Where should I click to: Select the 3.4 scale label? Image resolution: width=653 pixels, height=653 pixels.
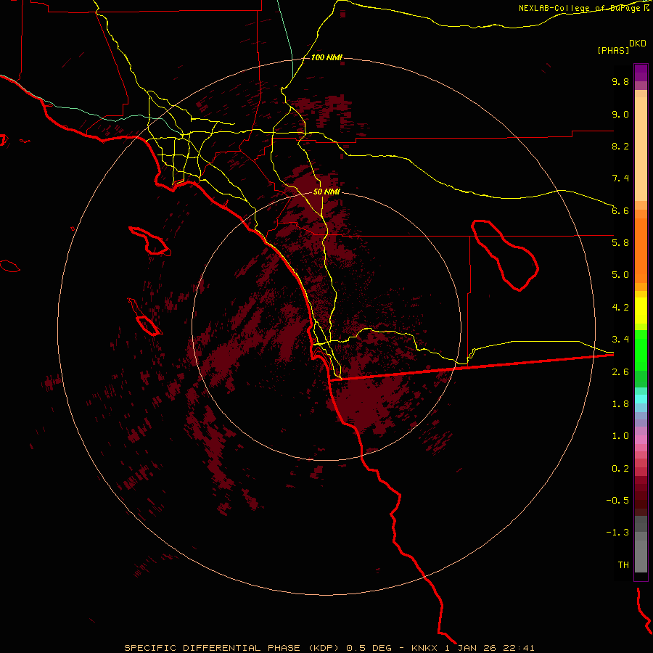(x=620, y=340)
